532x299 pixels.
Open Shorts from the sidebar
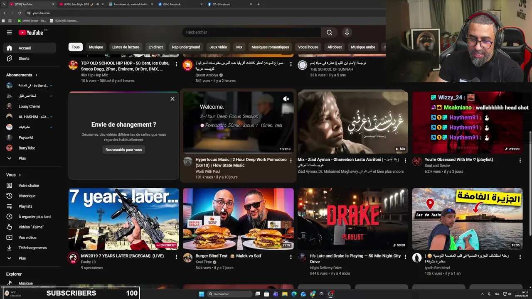[x=29, y=59]
